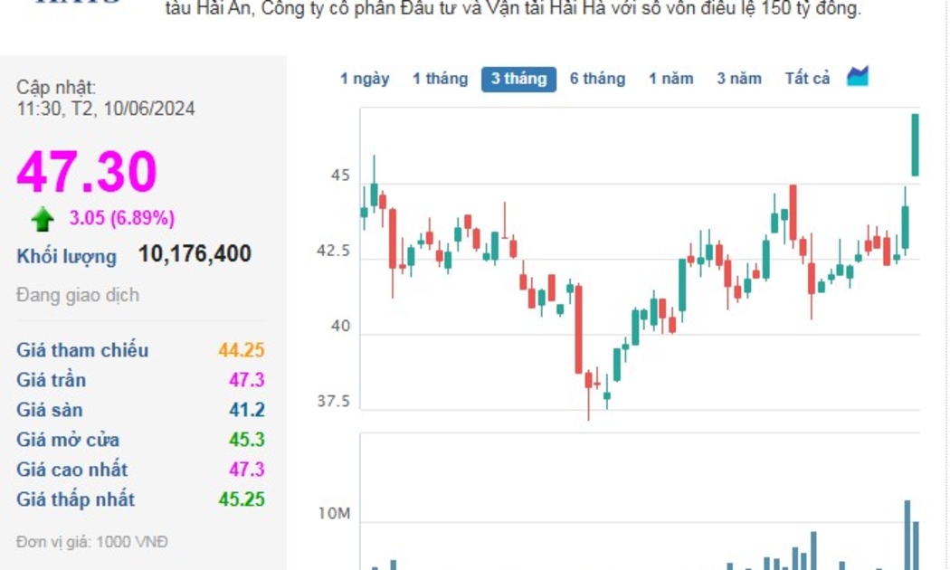Viewport: 950px width, 570px height.
Task: Click the volume figure 10,176,400
Action: coord(195,254)
